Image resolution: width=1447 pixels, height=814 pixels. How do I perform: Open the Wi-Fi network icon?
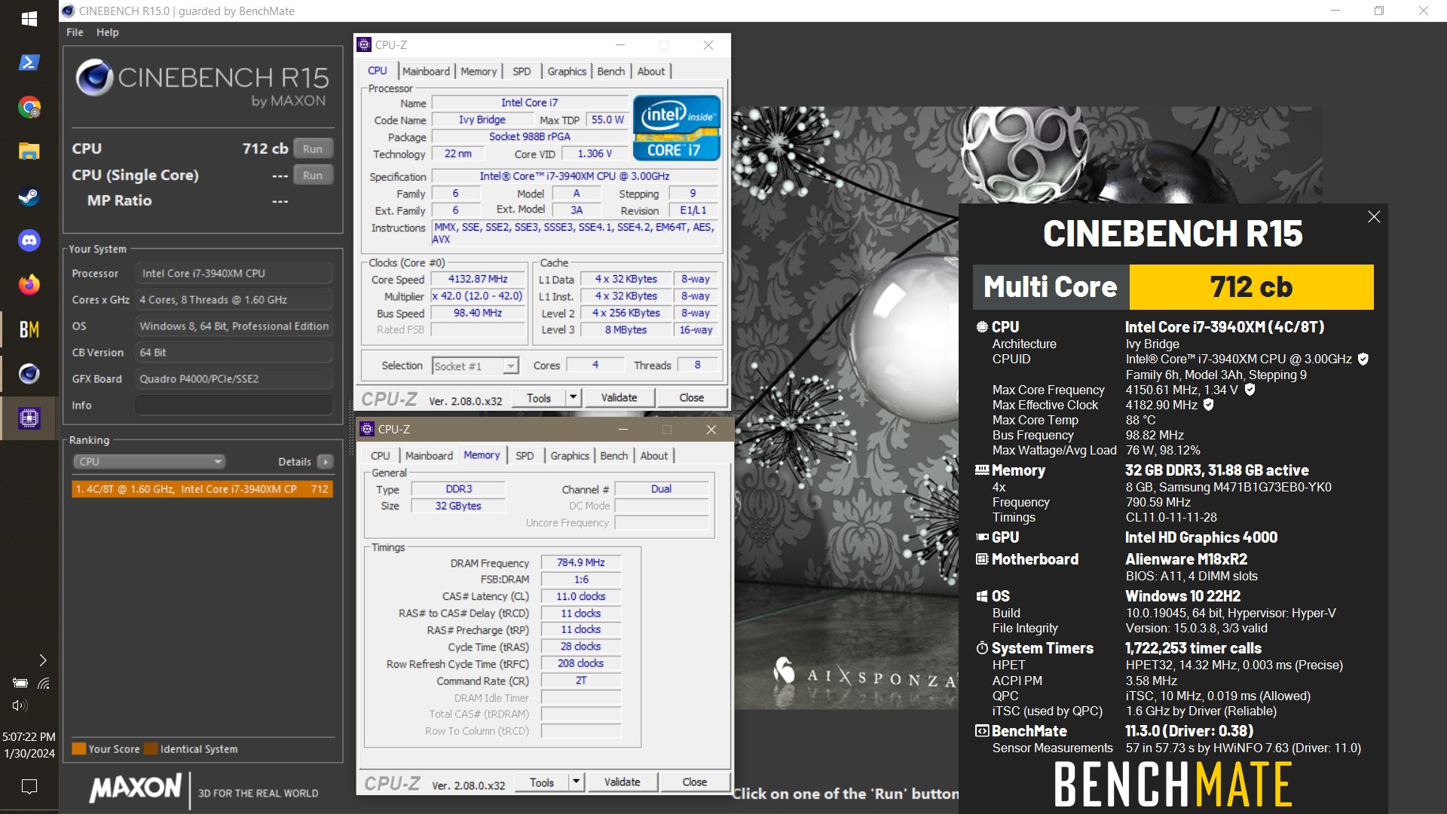[x=44, y=684]
